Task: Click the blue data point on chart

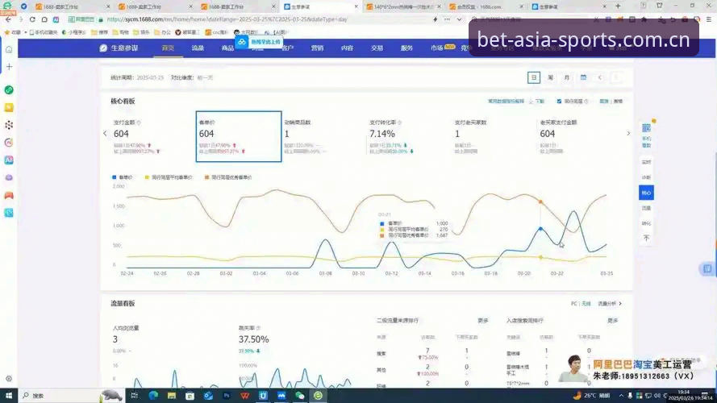Action: 540,228
